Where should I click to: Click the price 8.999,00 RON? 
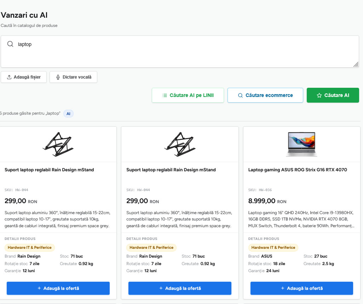pos(267,201)
